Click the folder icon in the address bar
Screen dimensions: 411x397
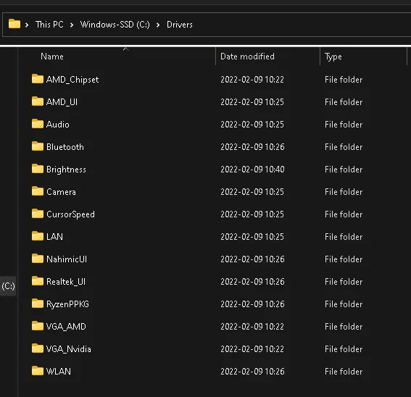14,24
